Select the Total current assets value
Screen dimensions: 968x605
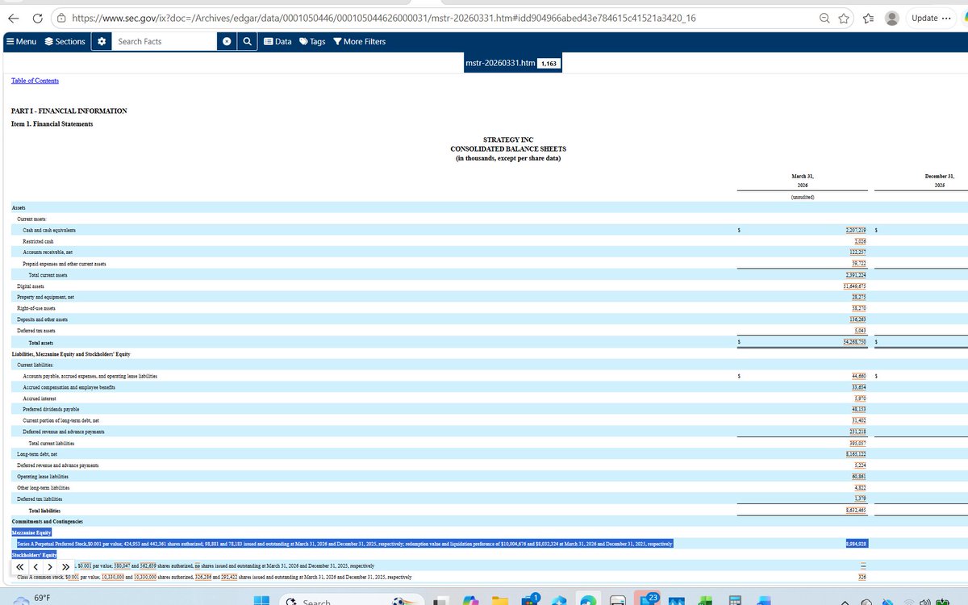click(855, 275)
